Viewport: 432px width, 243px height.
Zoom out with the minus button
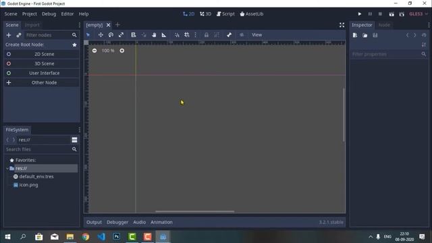[94, 51]
